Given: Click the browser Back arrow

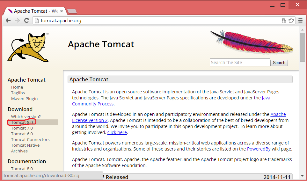Looking at the screenshot, I should [8, 21].
